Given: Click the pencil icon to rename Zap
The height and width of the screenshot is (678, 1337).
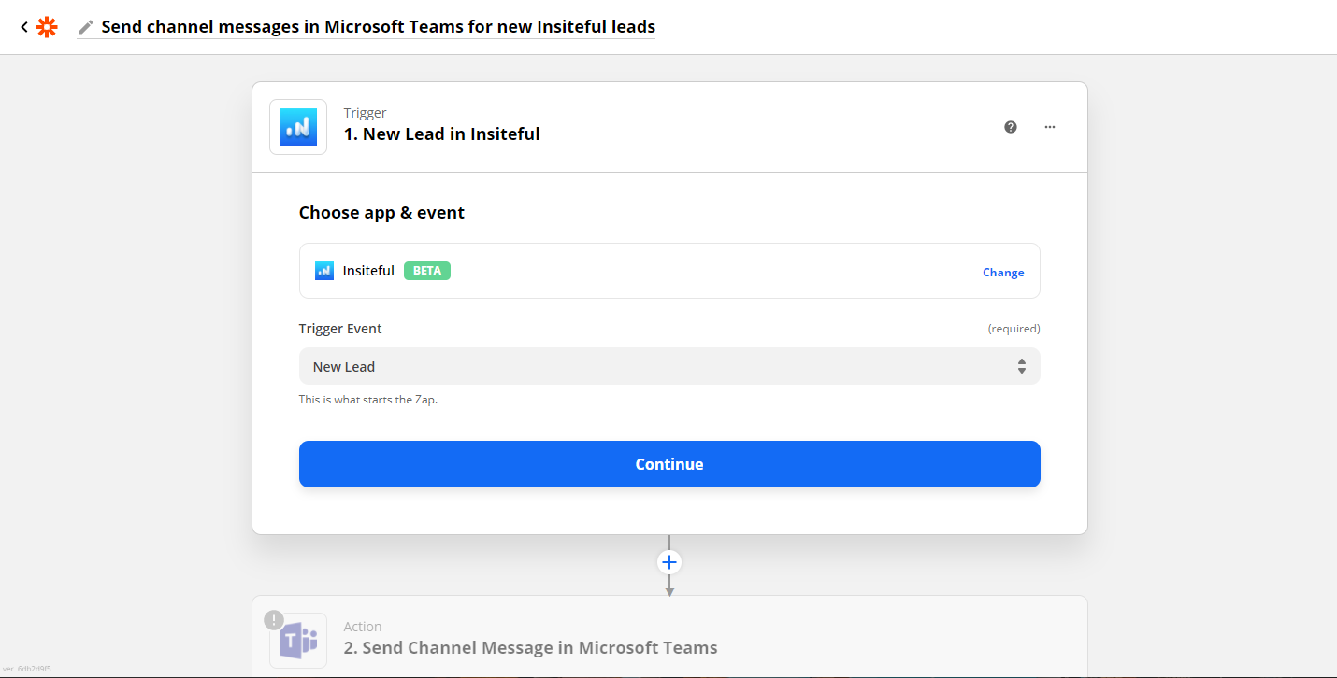Looking at the screenshot, I should pyautogui.click(x=86, y=27).
